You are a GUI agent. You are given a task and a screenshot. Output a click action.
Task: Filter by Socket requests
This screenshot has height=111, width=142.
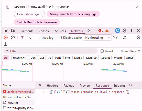[x=106, y=58]
